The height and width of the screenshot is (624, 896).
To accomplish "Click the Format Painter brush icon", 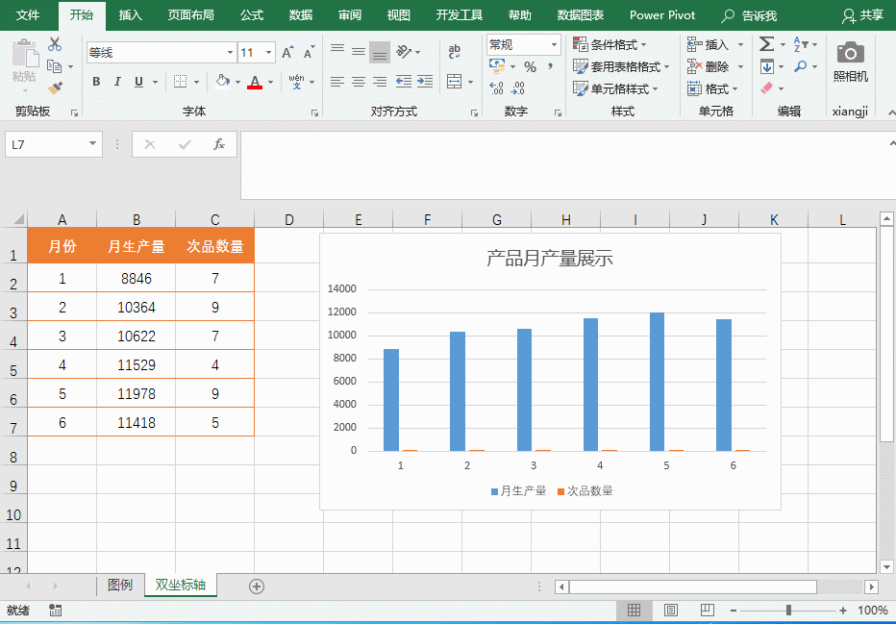I will click(55, 88).
